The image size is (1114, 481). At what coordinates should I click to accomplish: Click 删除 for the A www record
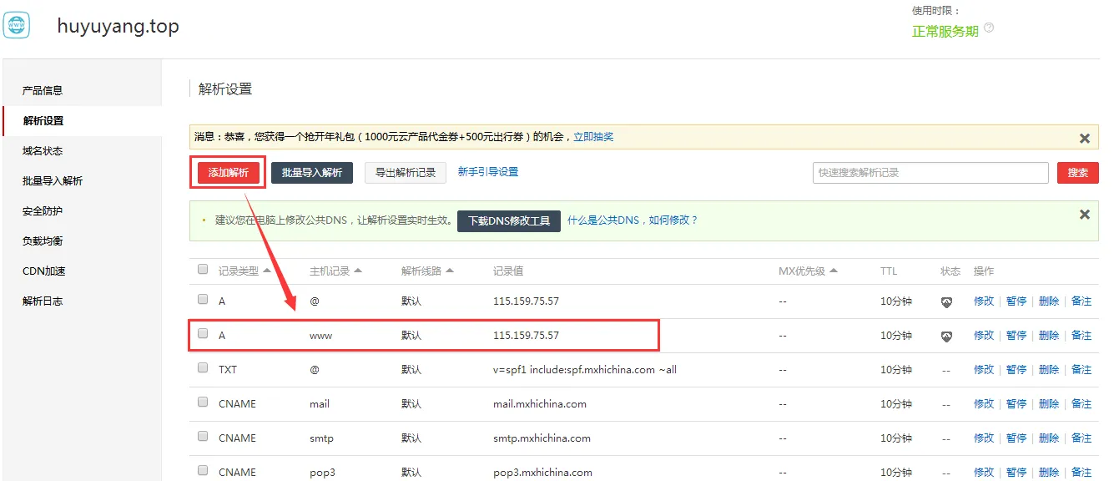pos(1049,336)
